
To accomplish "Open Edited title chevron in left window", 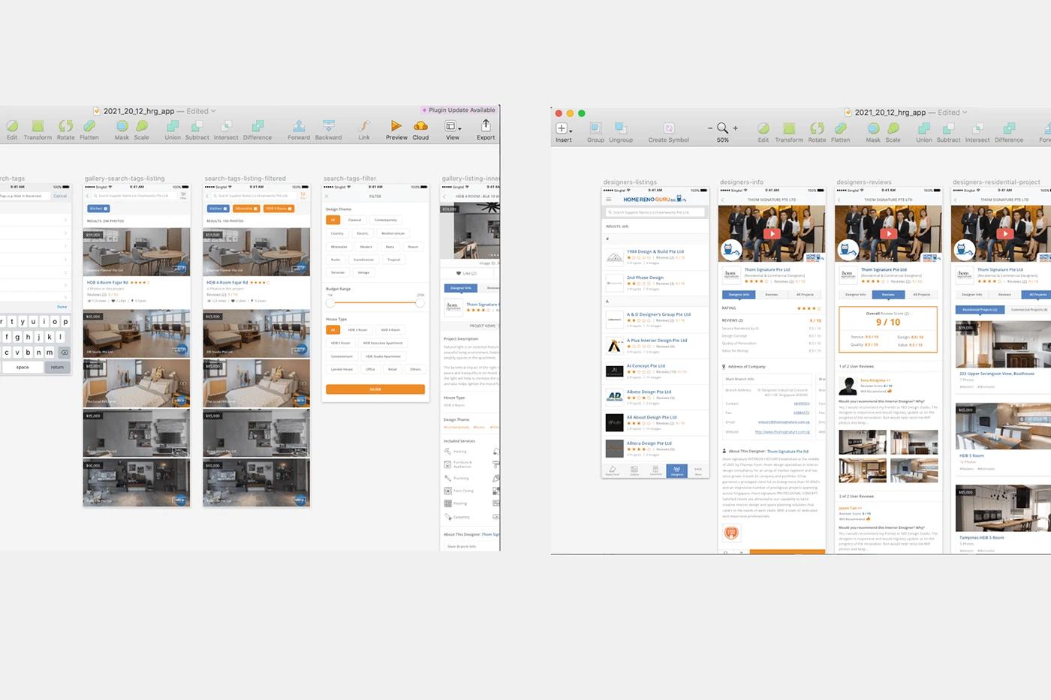I will click(x=213, y=111).
